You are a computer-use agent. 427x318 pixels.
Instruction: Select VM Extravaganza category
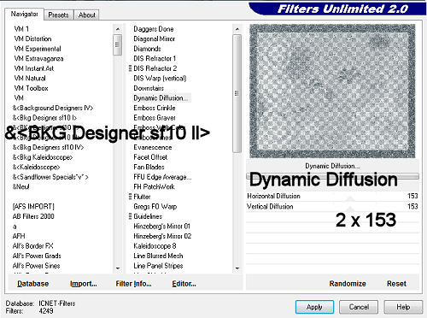(38, 58)
